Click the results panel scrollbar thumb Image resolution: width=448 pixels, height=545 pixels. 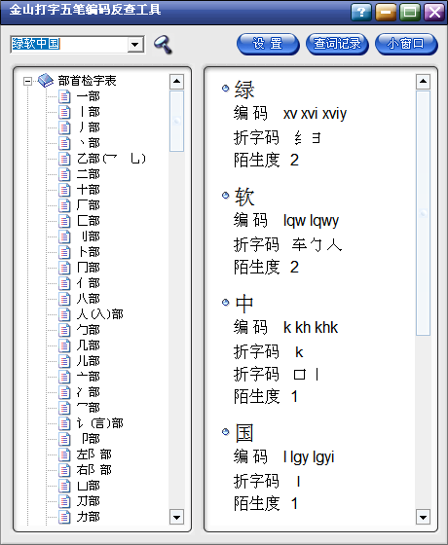pyautogui.click(x=423, y=213)
